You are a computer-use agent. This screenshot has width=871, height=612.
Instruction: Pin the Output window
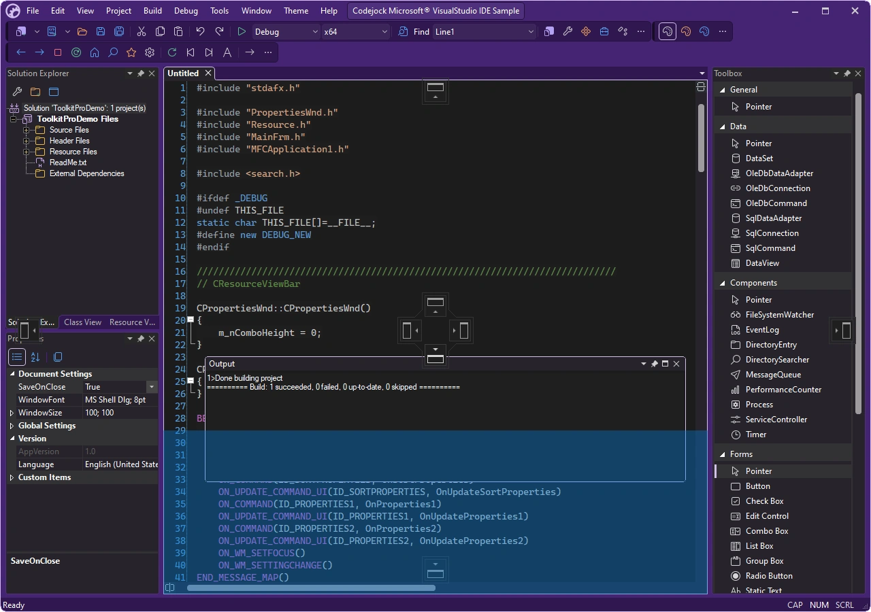tap(654, 364)
